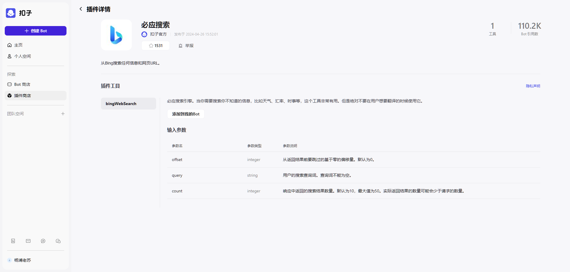The image size is (570, 272).
Task: Click the 扣子官方 publisher avatar
Action: 144,34
